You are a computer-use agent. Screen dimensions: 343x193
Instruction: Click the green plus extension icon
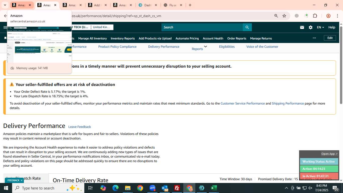(306, 16)
